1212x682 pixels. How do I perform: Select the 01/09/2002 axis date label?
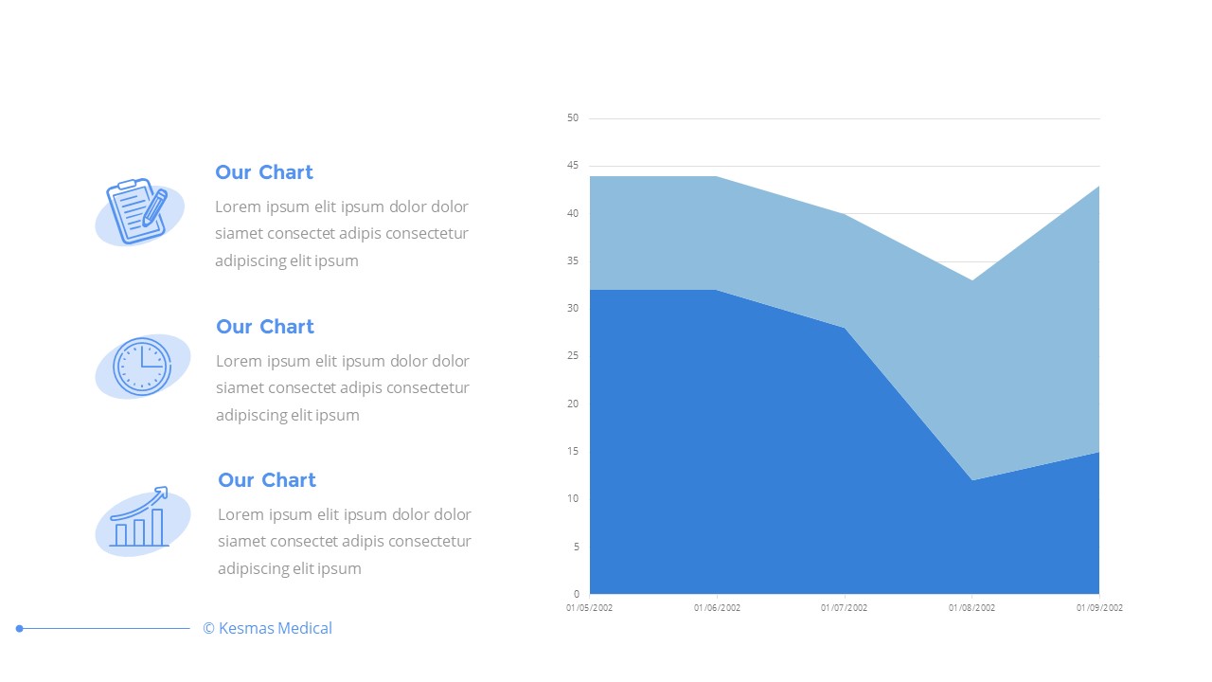[1099, 608]
